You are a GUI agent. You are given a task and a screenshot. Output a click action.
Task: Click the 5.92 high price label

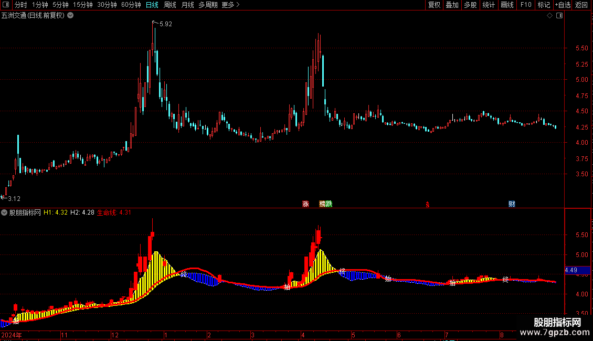[166, 24]
